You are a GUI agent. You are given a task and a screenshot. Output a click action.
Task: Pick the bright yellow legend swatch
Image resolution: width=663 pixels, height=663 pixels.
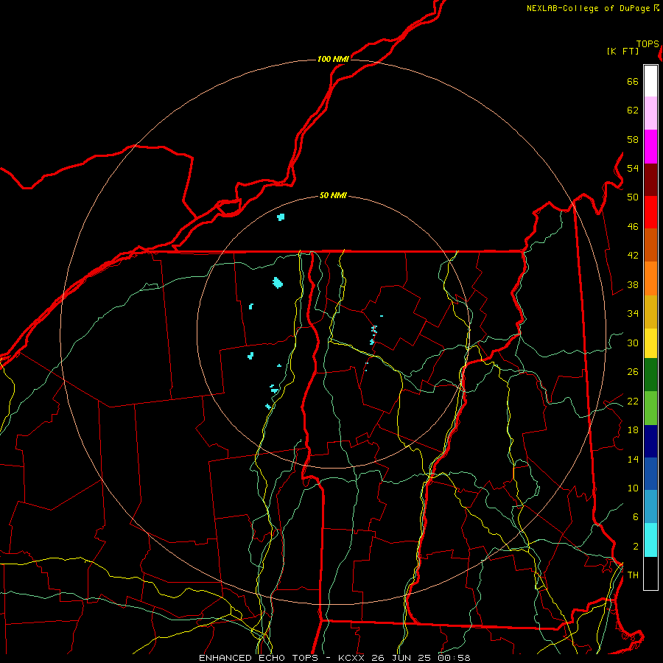pos(650,343)
